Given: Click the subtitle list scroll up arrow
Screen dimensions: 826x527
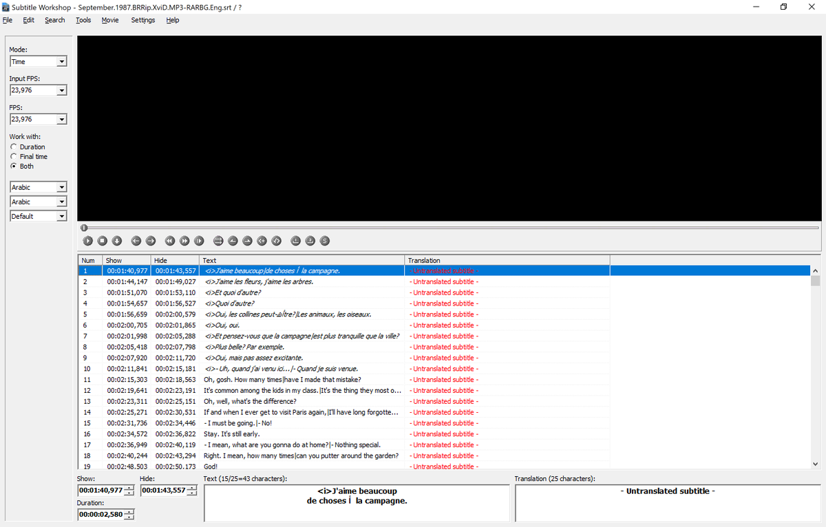Looking at the screenshot, I should [816, 271].
